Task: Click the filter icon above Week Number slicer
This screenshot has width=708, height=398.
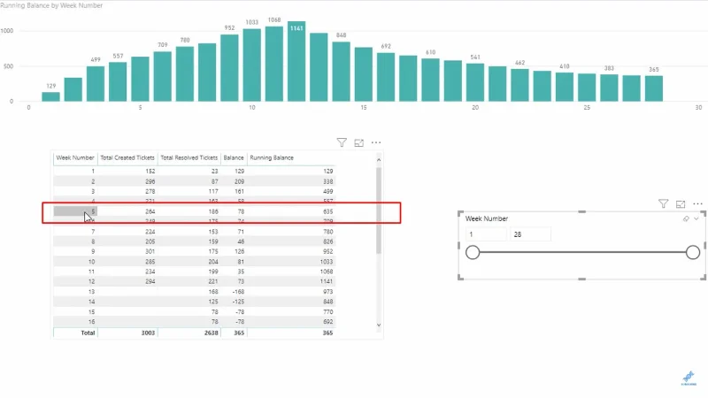Action: coord(663,204)
